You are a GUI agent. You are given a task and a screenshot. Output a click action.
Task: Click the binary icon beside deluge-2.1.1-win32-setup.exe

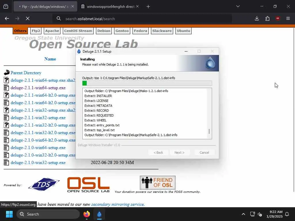coord(6,117)
